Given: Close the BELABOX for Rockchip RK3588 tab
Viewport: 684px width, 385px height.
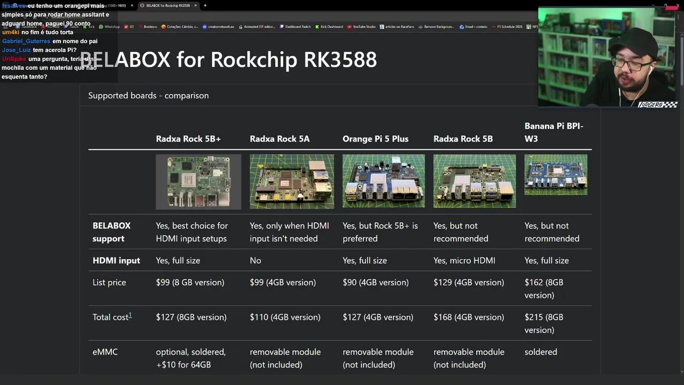Looking at the screenshot, I should point(196,5).
